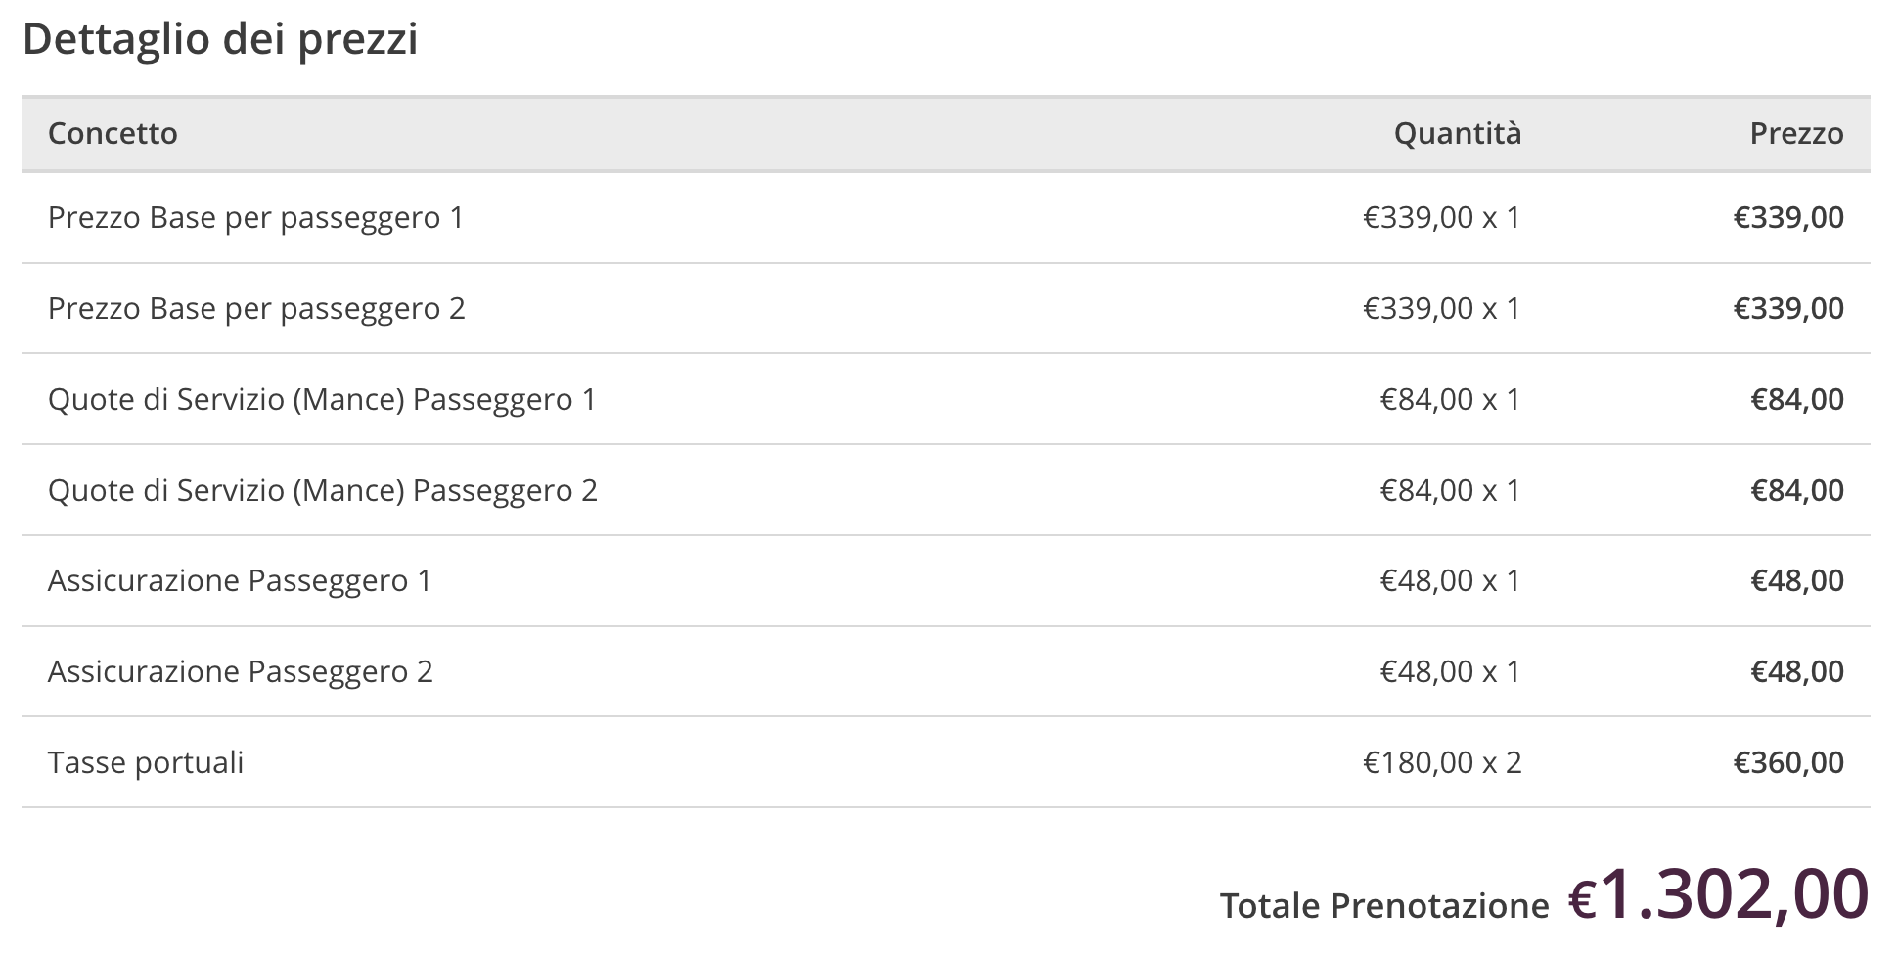Click the 'Totale Prenotazione' label
This screenshot has width=1898, height=957.
coord(1384,905)
